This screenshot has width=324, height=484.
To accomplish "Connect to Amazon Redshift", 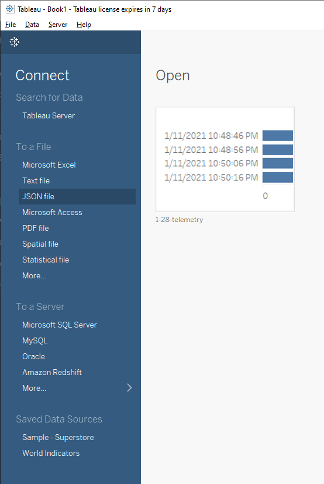I will click(x=51, y=372).
